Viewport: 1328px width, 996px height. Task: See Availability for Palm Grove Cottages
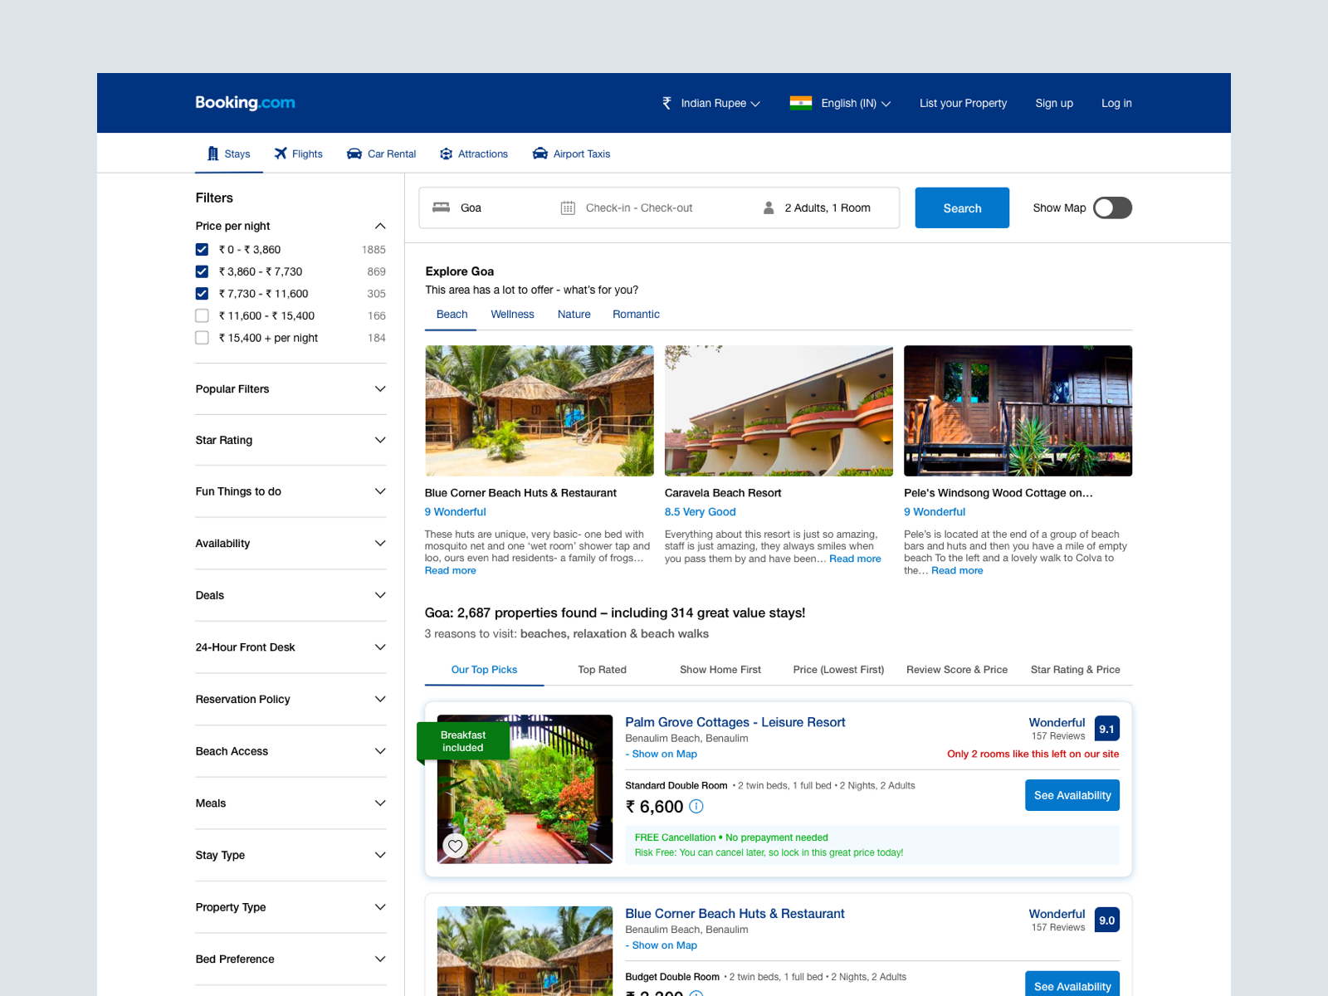click(1072, 795)
